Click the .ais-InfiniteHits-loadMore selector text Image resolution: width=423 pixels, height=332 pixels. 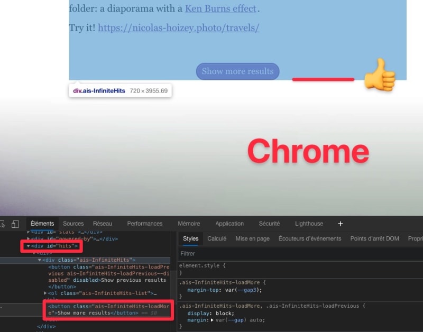pyautogui.click(x=219, y=282)
